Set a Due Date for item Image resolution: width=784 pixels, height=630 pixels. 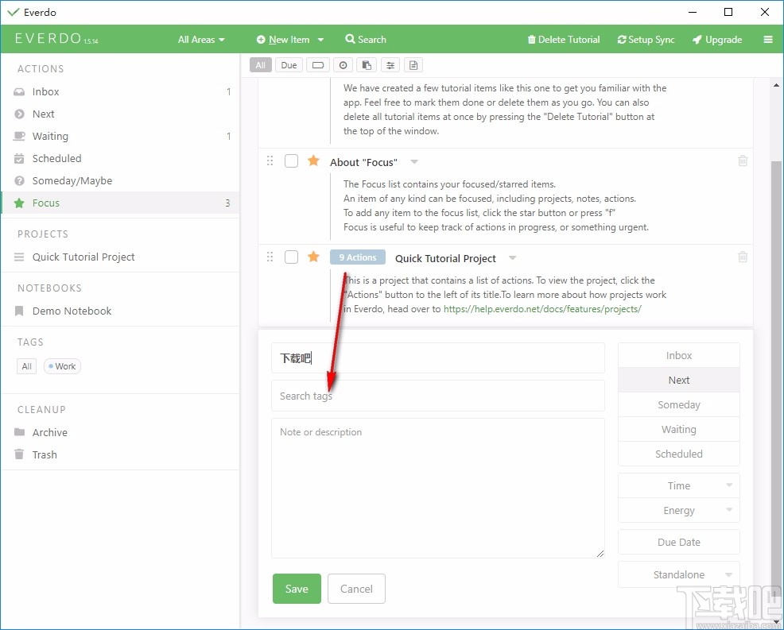click(x=678, y=542)
